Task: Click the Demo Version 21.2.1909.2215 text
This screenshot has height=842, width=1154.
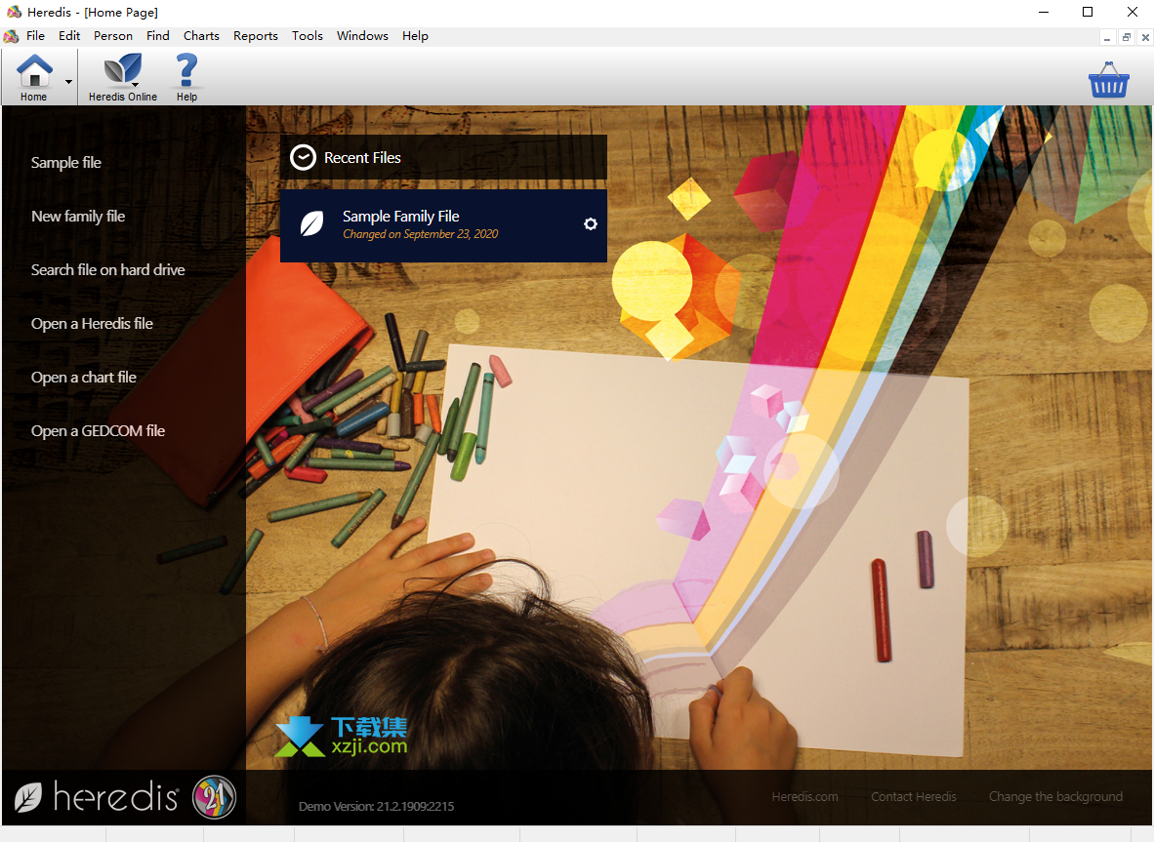Action: (376, 806)
